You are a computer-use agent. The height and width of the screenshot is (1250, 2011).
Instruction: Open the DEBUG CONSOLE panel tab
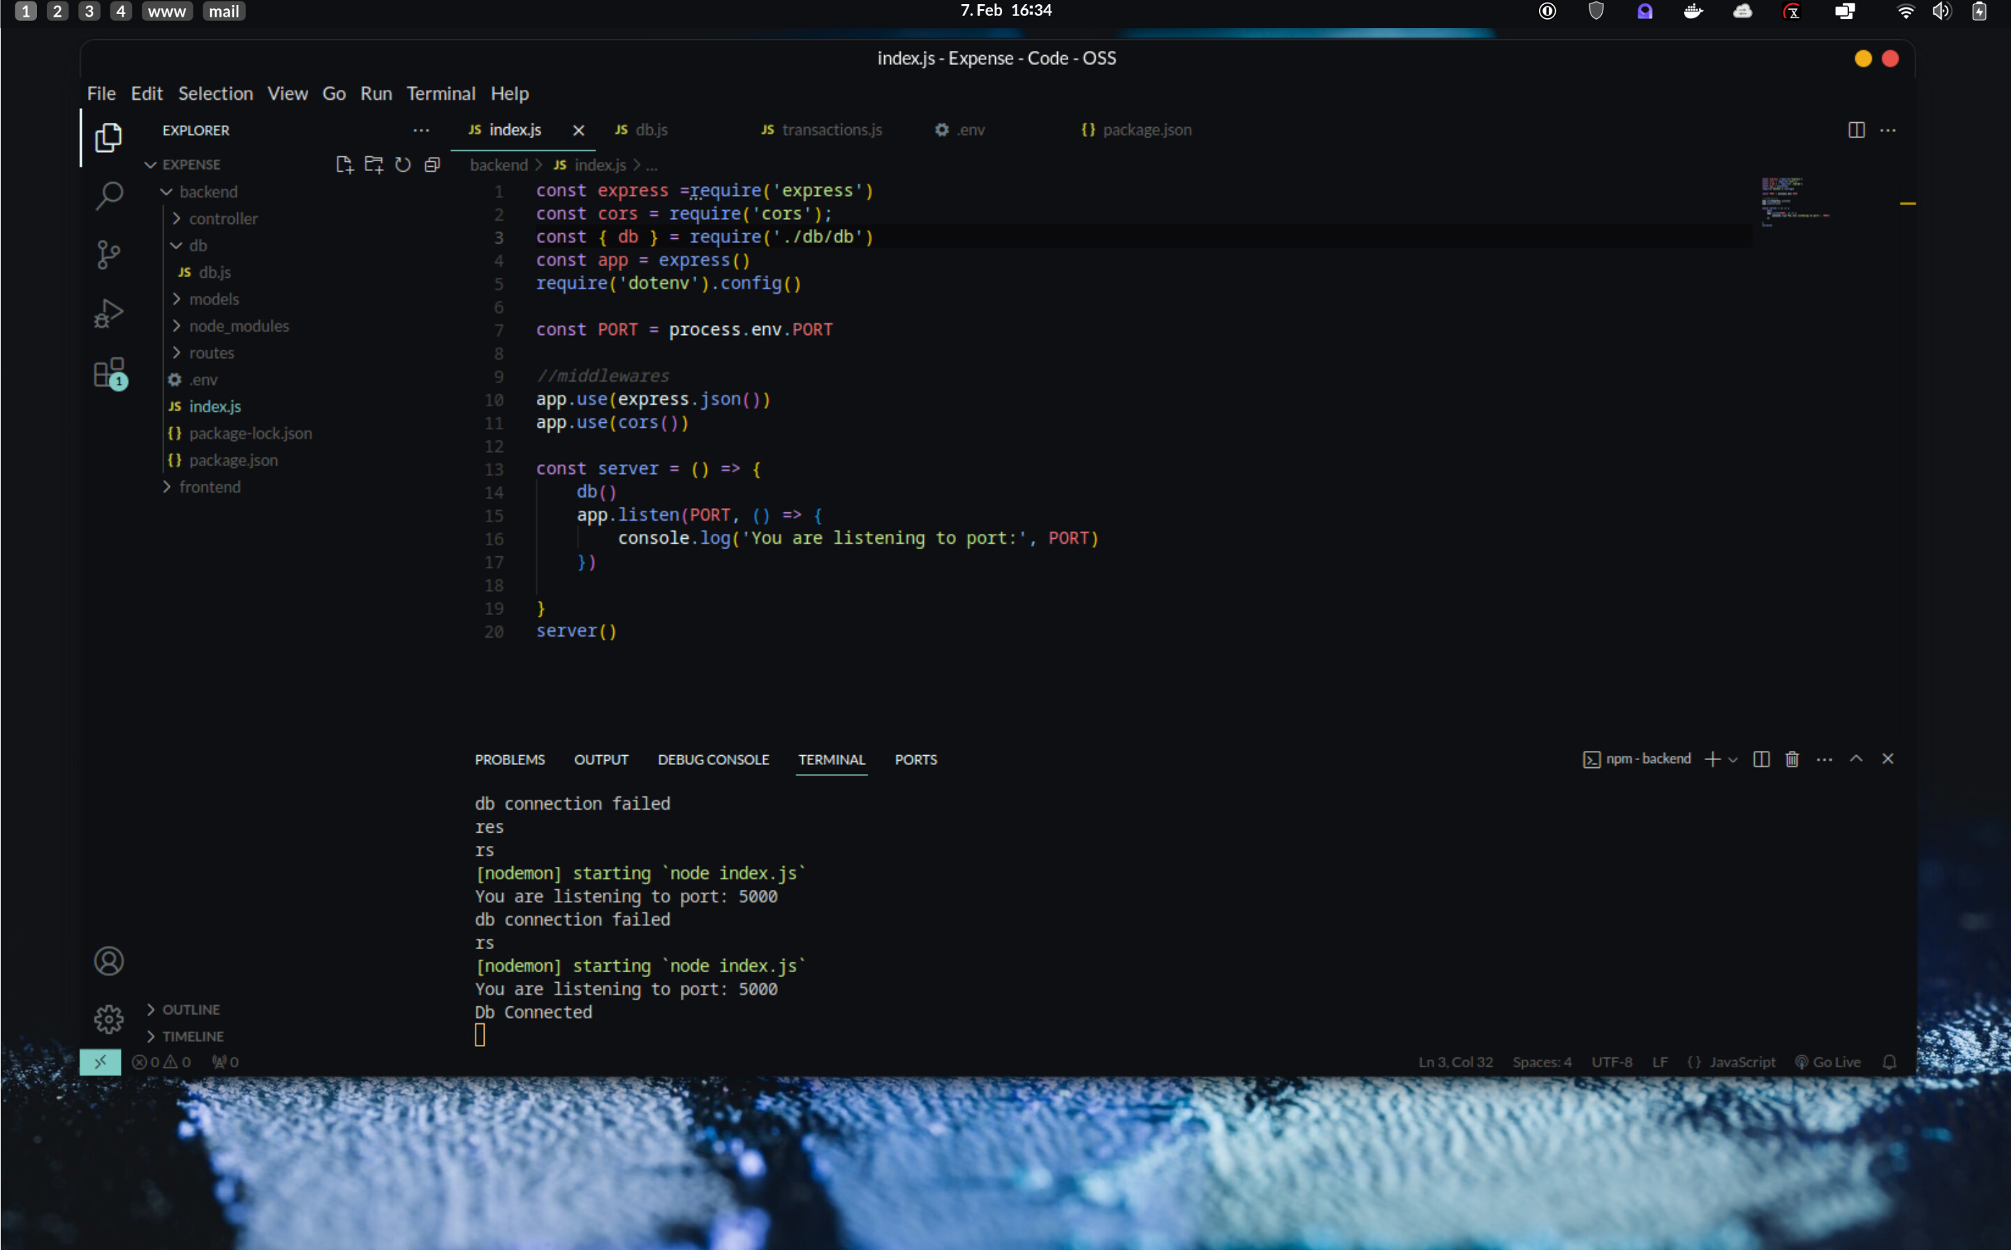[713, 760]
